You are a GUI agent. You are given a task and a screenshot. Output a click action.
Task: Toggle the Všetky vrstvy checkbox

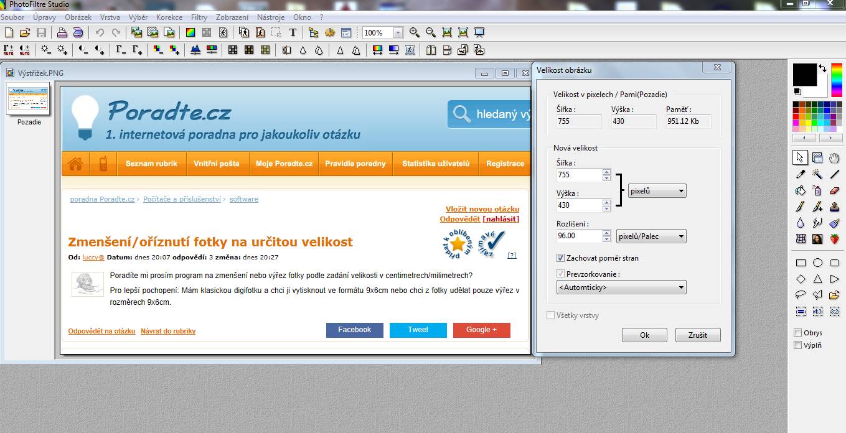pos(550,315)
